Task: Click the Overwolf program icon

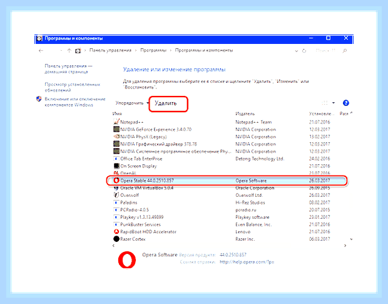Action: click(x=116, y=195)
